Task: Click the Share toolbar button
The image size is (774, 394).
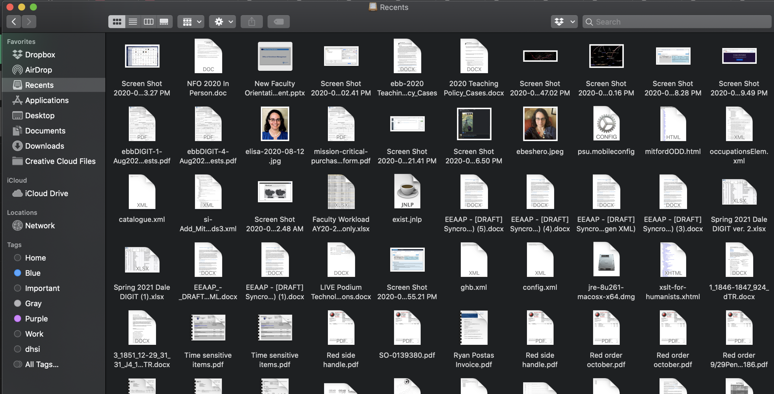Action: [x=251, y=22]
